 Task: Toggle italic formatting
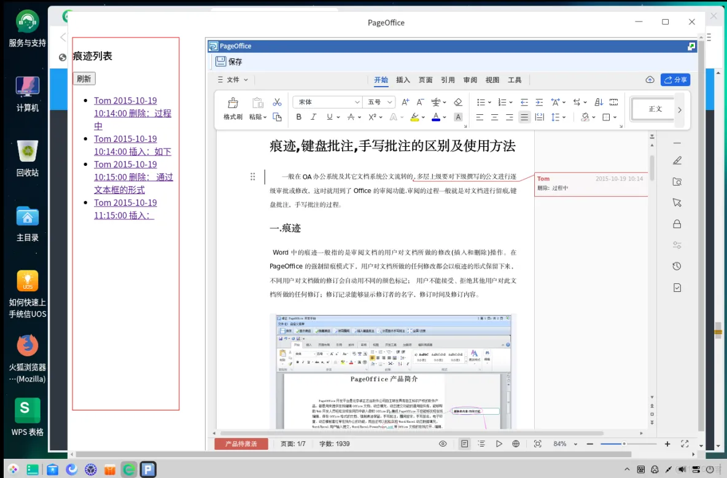(x=313, y=117)
